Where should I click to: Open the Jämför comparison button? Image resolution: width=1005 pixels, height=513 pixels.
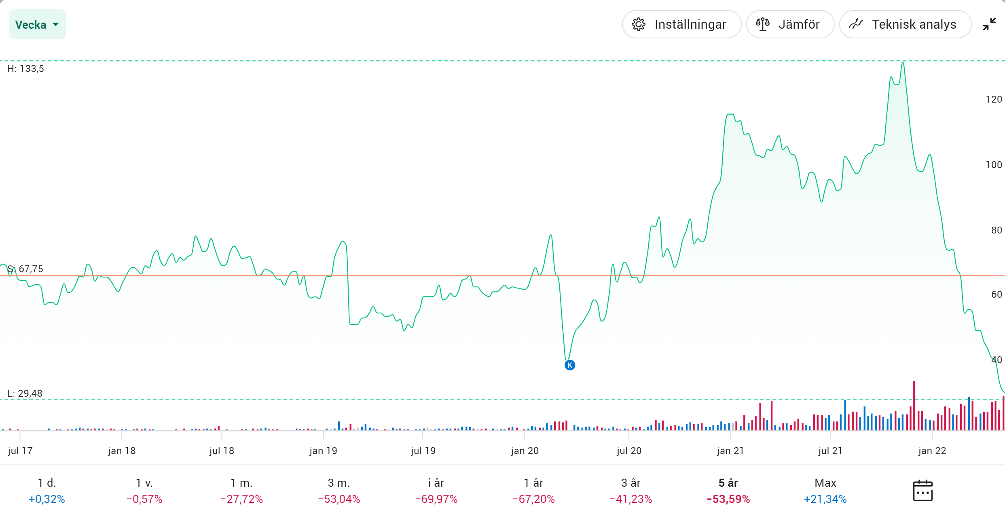coord(799,25)
